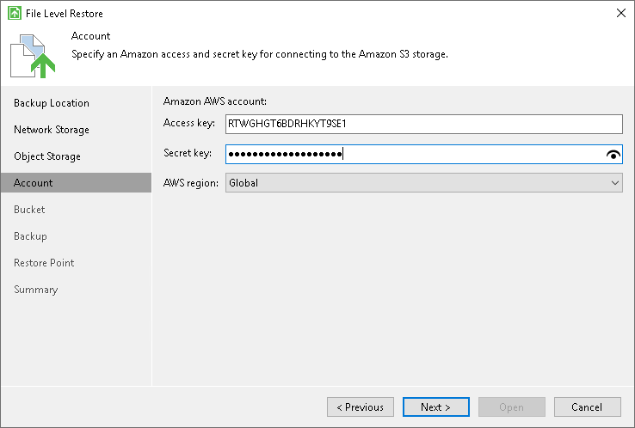
Task: Select the Bucket step in sidebar
Action: tap(29, 210)
